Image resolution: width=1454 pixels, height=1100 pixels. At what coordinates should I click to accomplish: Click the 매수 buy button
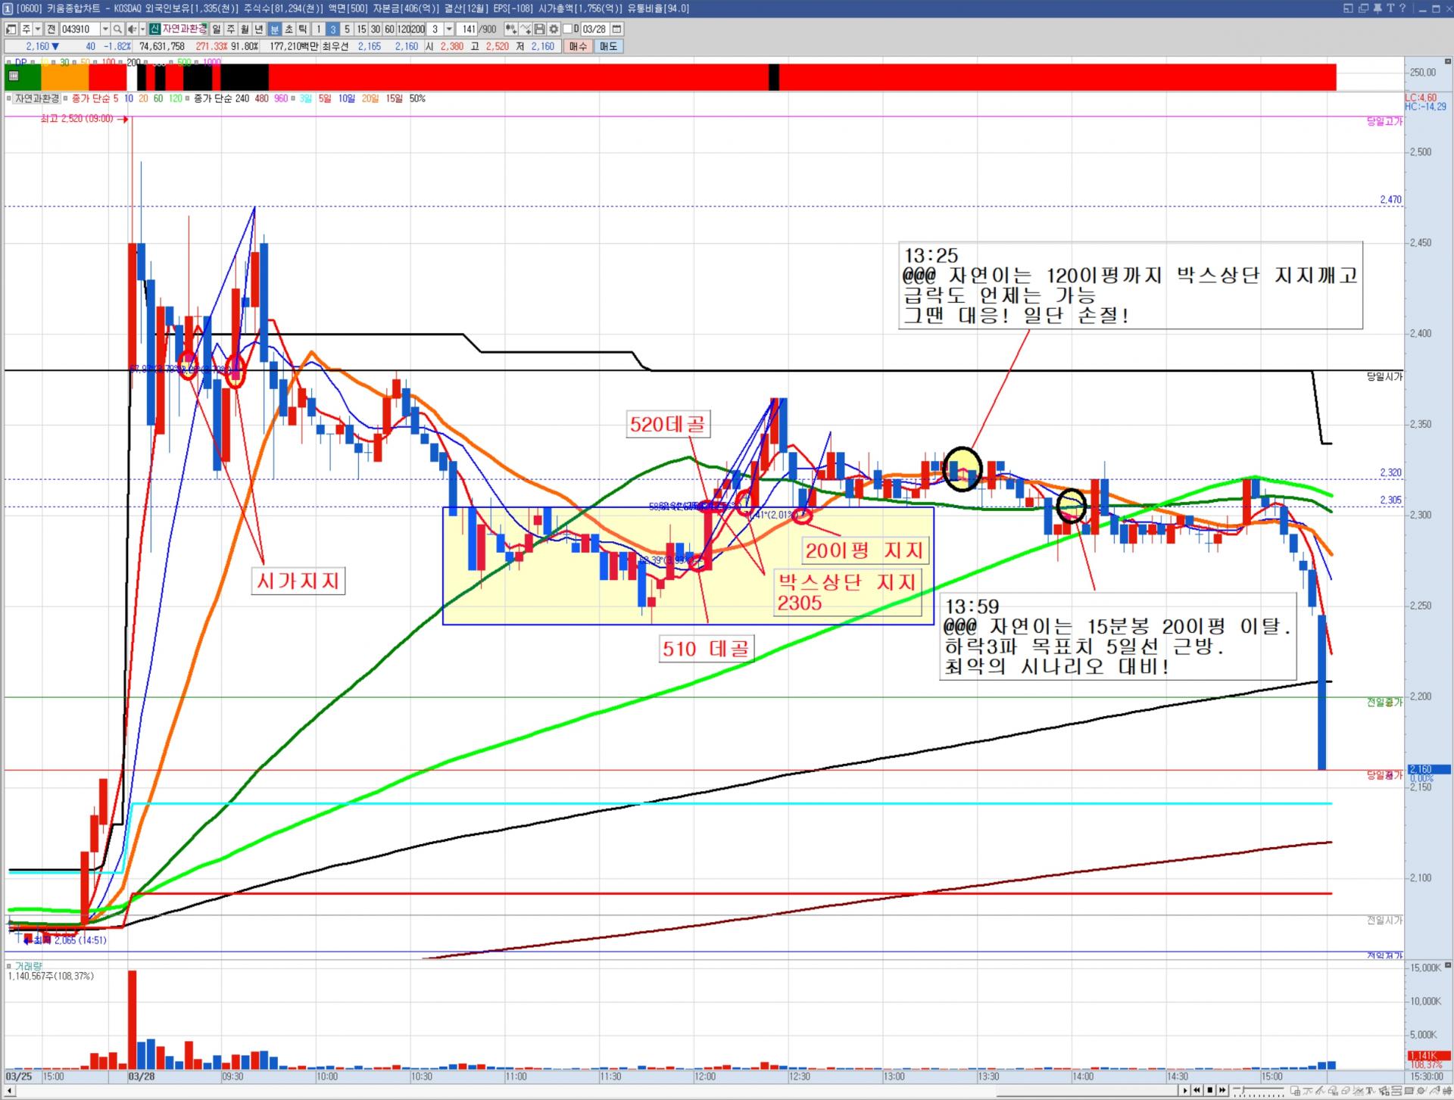coord(578,46)
